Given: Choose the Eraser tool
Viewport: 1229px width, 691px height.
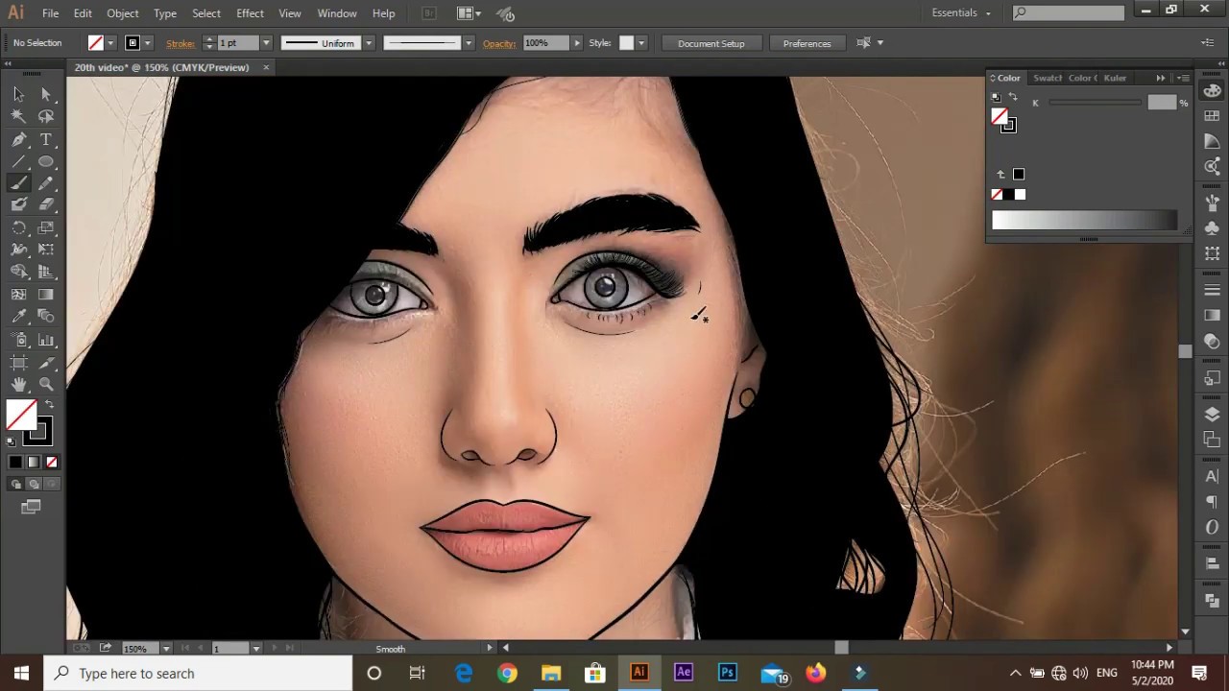Looking at the screenshot, I should click(x=46, y=204).
